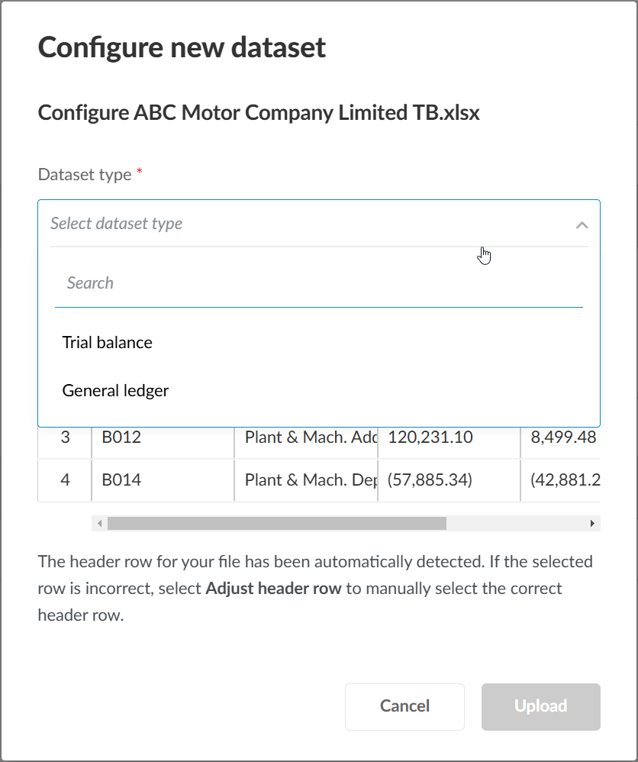Image resolution: width=638 pixels, height=762 pixels.
Task: Click the horizontal scrollbar thumb
Action: coord(276,523)
